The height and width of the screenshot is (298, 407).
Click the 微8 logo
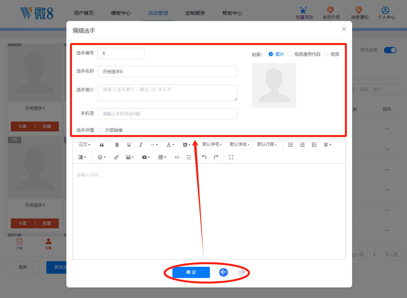point(37,13)
